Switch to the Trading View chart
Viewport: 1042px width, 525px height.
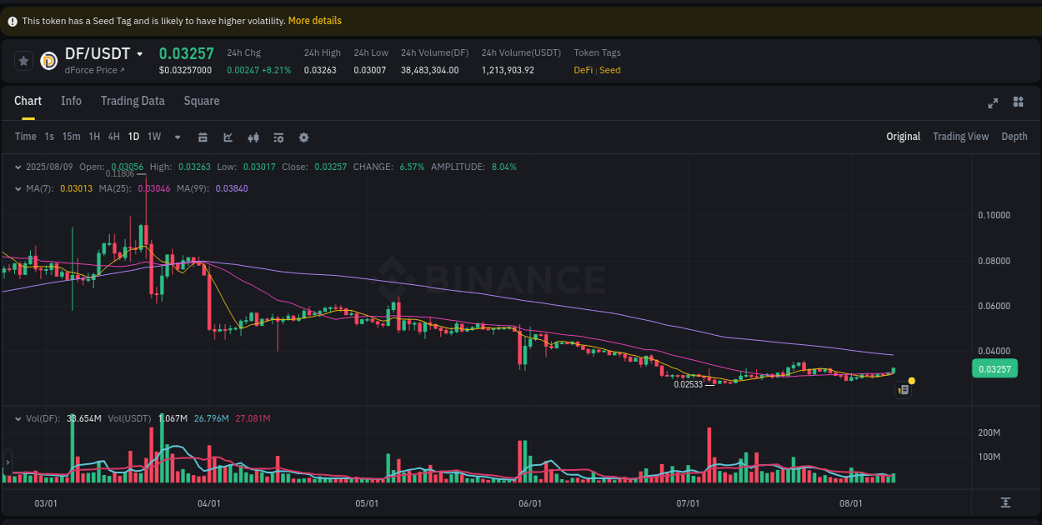click(x=960, y=136)
